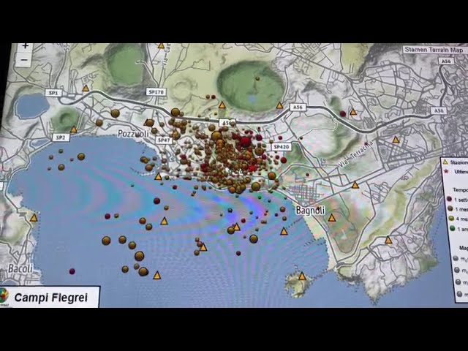This screenshot has height=351, width=468.
Task: Click the brown 1 mese legend dot
Action: pos(450,209)
